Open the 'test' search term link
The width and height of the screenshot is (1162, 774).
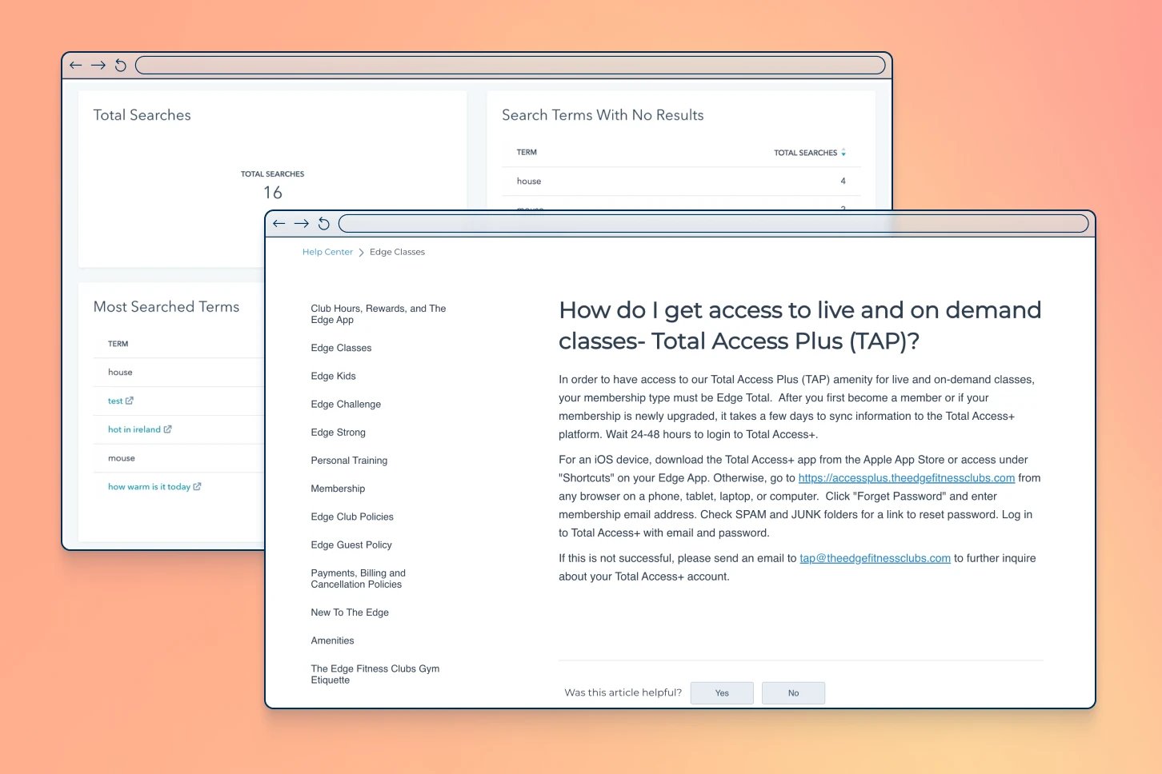pyautogui.click(x=115, y=401)
